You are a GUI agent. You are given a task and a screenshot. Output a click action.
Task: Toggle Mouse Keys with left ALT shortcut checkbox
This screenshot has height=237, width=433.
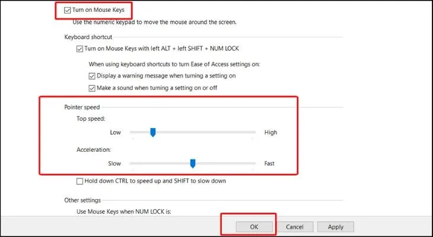coord(79,49)
